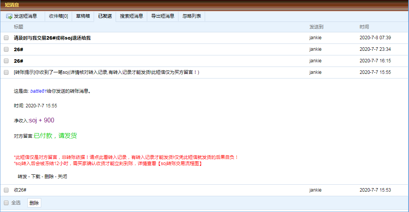This screenshot has width=409, height=212.
Task: Click the battle81 sender username link
Action: 38,91
